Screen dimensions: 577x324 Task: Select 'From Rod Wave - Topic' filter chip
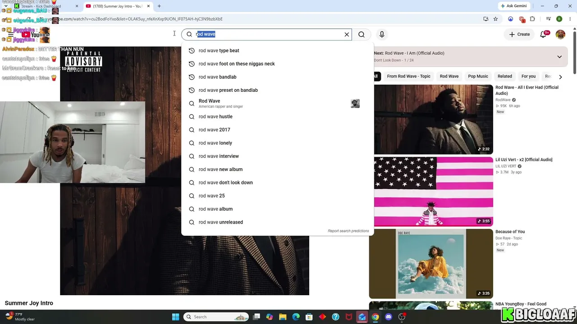(408, 76)
